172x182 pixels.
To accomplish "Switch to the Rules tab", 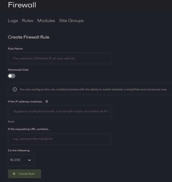I will pyautogui.click(x=28, y=21).
